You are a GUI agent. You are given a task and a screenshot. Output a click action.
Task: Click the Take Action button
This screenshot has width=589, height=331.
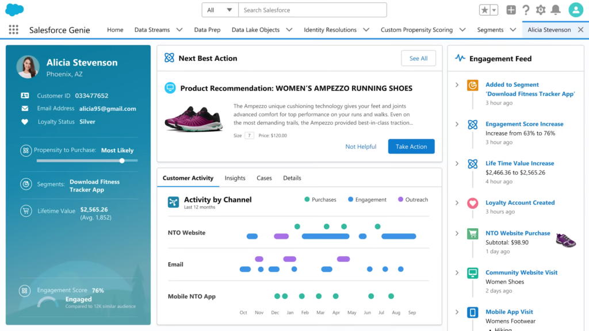(411, 147)
